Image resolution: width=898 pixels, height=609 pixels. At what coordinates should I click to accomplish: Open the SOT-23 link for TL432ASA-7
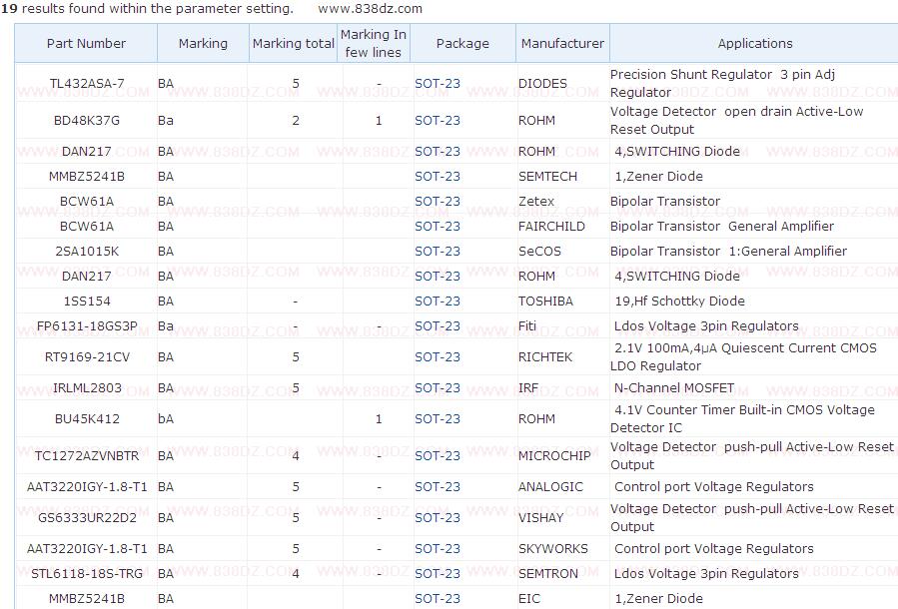(438, 84)
